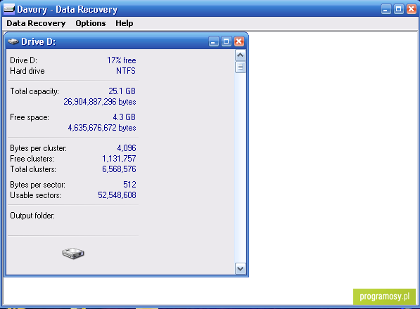Minimize the Drive D: child window
The image size is (420, 309).
click(213, 41)
